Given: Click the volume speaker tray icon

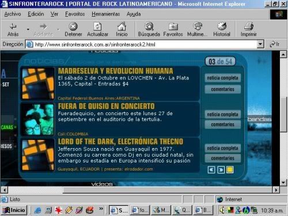Looking at the screenshot, I should click(x=222, y=210).
